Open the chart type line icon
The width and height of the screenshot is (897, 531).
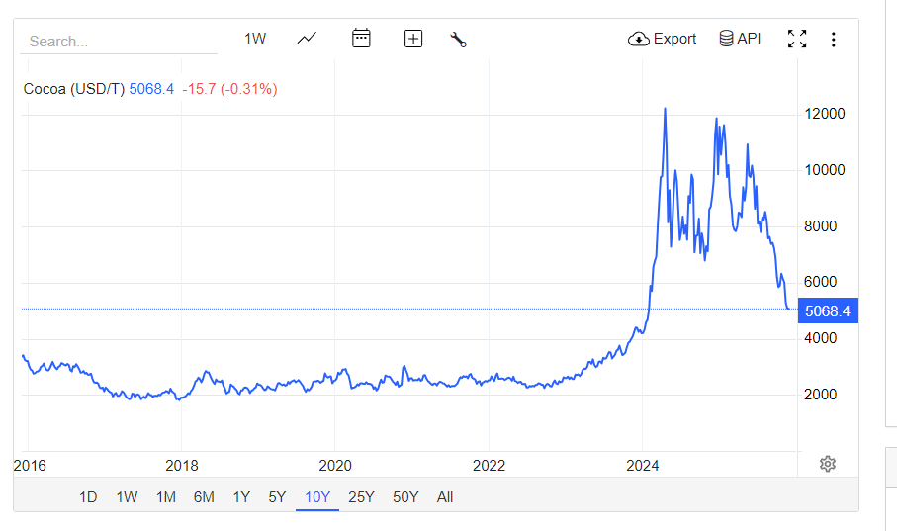(307, 39)
